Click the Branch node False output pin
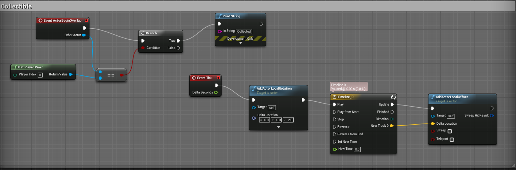This screenshot has height=170, width=516. [179, 48]
